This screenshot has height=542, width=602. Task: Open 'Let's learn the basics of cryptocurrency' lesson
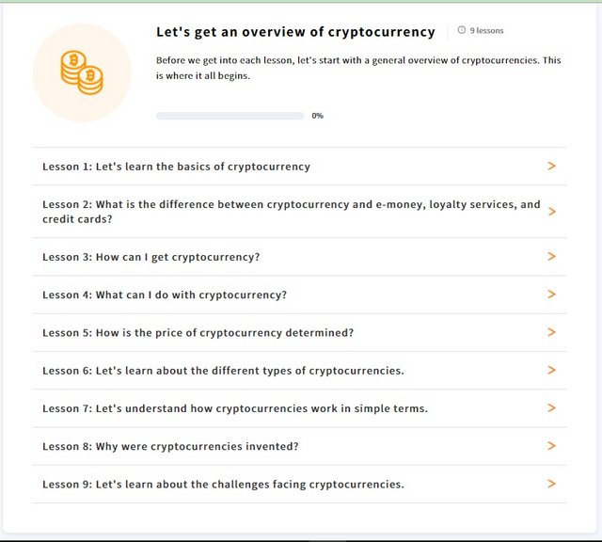pos(299,167)
